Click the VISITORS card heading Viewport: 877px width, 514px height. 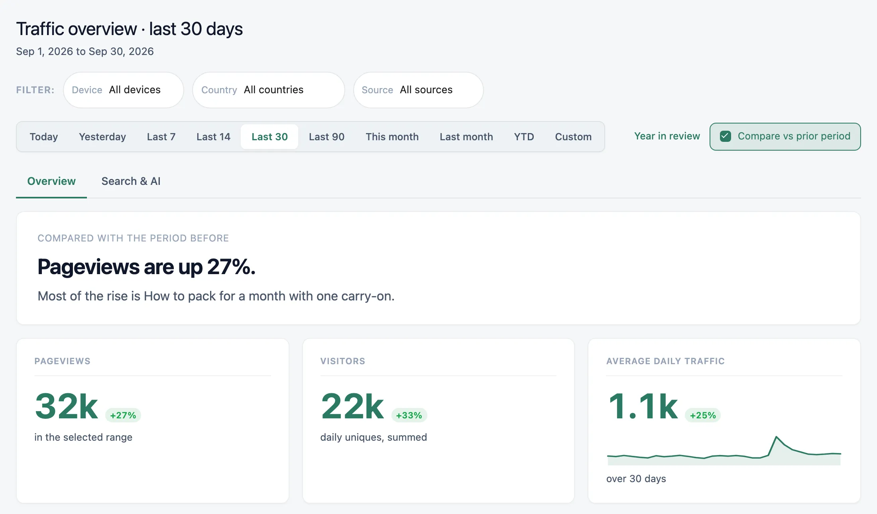(x=343, y=361)
